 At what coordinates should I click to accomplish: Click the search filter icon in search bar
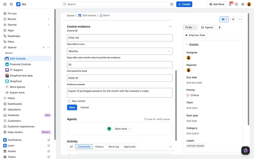coord(172,4)
